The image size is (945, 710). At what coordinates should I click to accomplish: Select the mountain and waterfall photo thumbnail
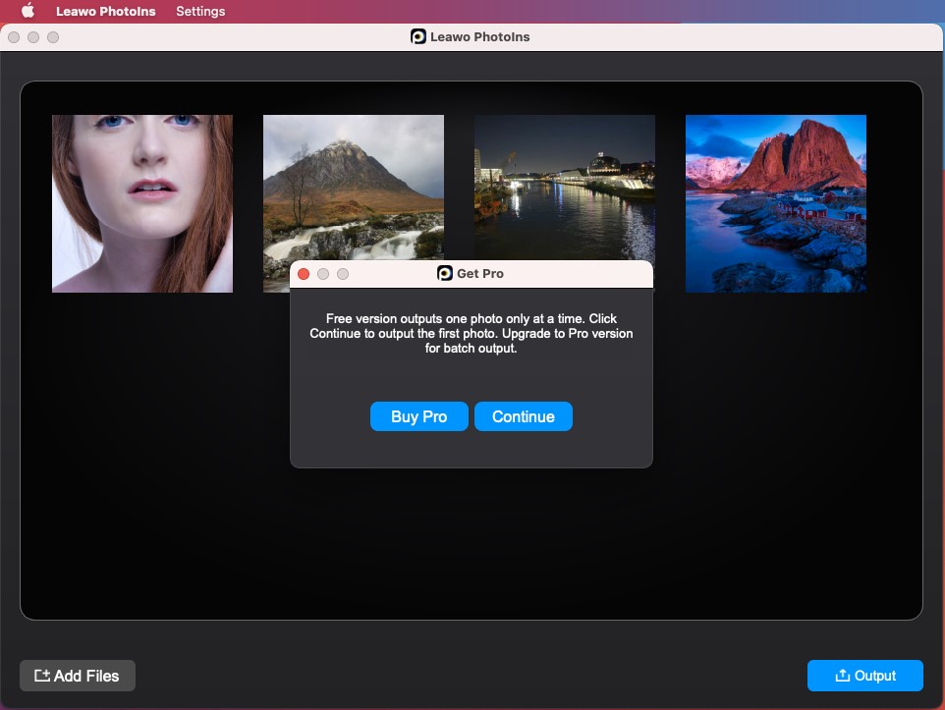coord(353,187)
